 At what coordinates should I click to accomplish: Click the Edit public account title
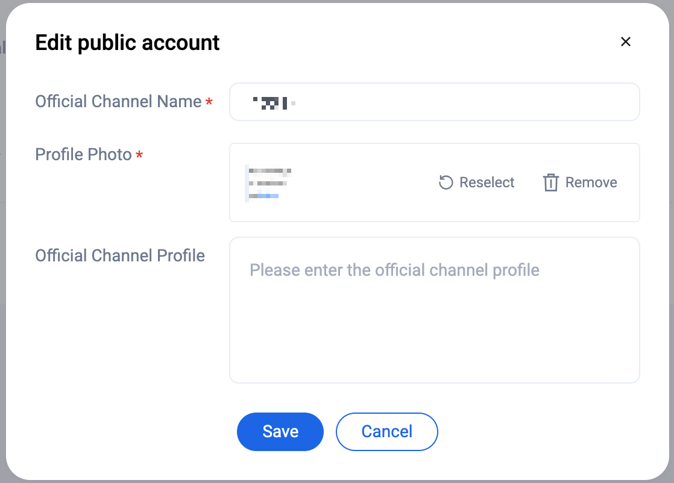click(x=127, y=43)
